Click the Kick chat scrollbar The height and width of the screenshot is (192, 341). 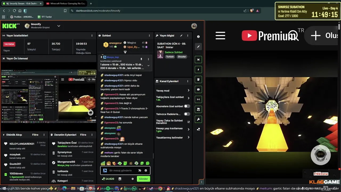(x=153, y=156)
